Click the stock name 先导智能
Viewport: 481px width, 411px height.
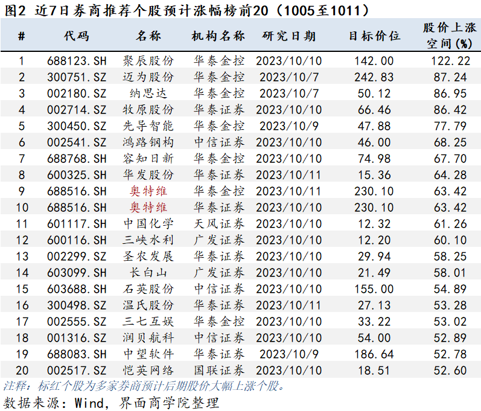[148, 126]
